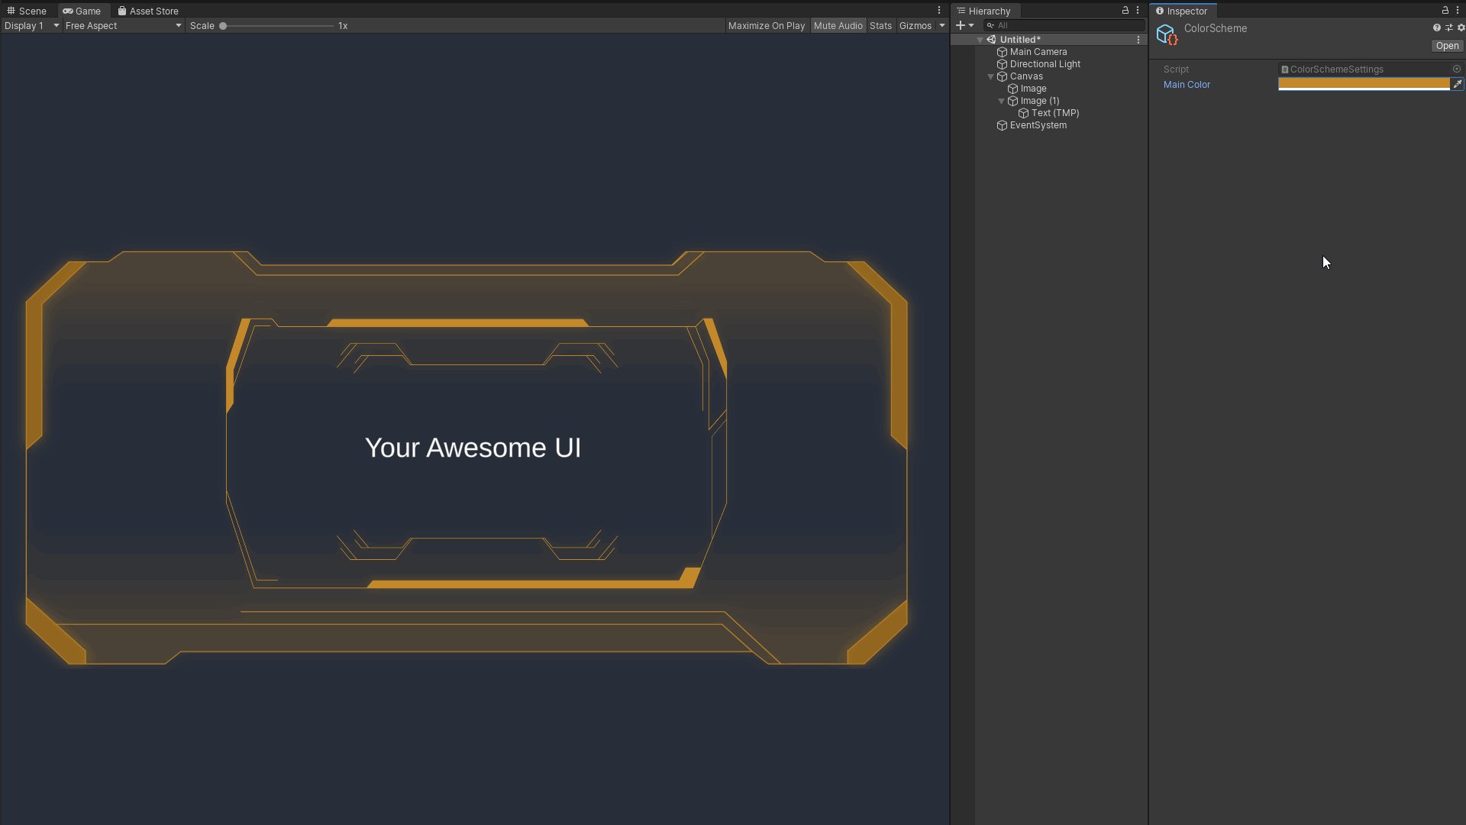Click the Main Color orange swatch
The image size is (1466, 825).
1363,84
